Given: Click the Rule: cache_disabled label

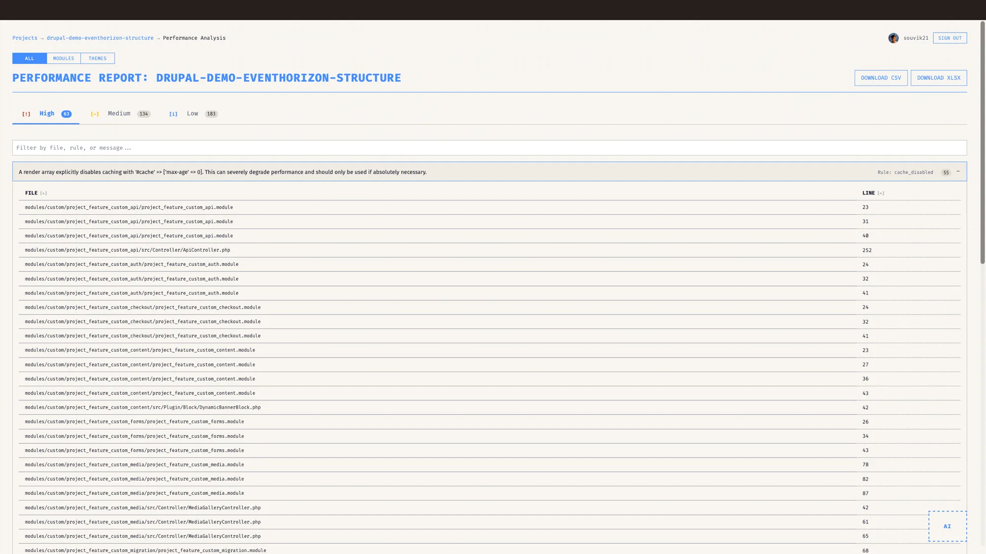Looking at the screenshot, I should (905, 172).
